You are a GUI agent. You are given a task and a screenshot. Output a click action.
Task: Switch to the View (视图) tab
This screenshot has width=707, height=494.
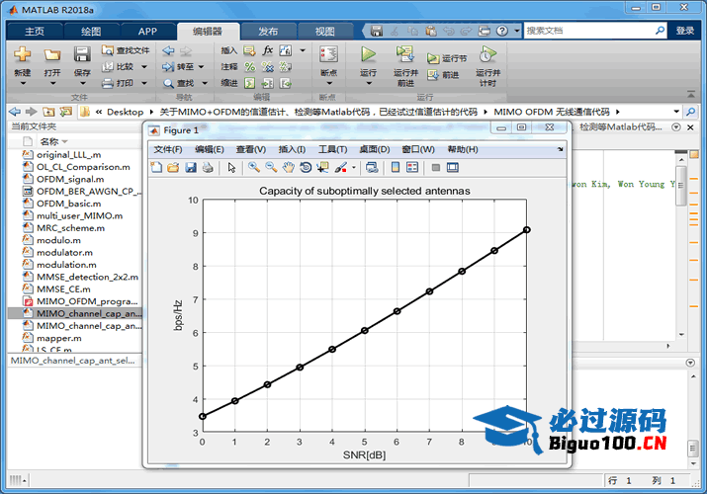[324, 31]
